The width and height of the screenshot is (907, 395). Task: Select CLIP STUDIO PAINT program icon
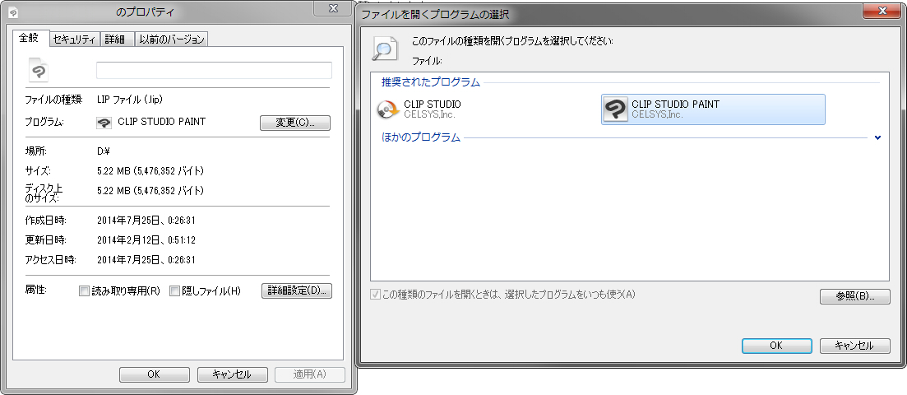coord(615,109)
